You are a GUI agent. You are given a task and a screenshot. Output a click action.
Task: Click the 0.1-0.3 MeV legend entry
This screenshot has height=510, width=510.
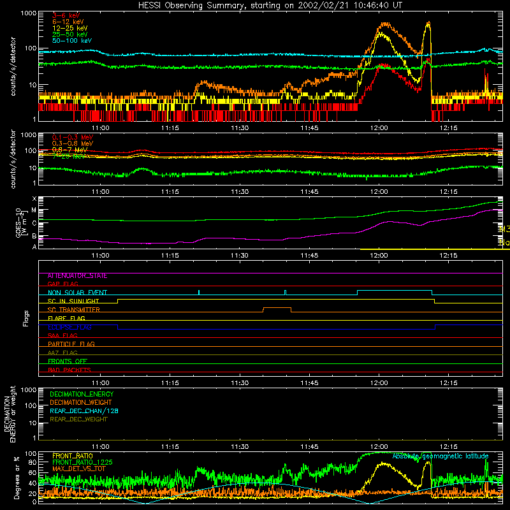(x=73, y=137)
